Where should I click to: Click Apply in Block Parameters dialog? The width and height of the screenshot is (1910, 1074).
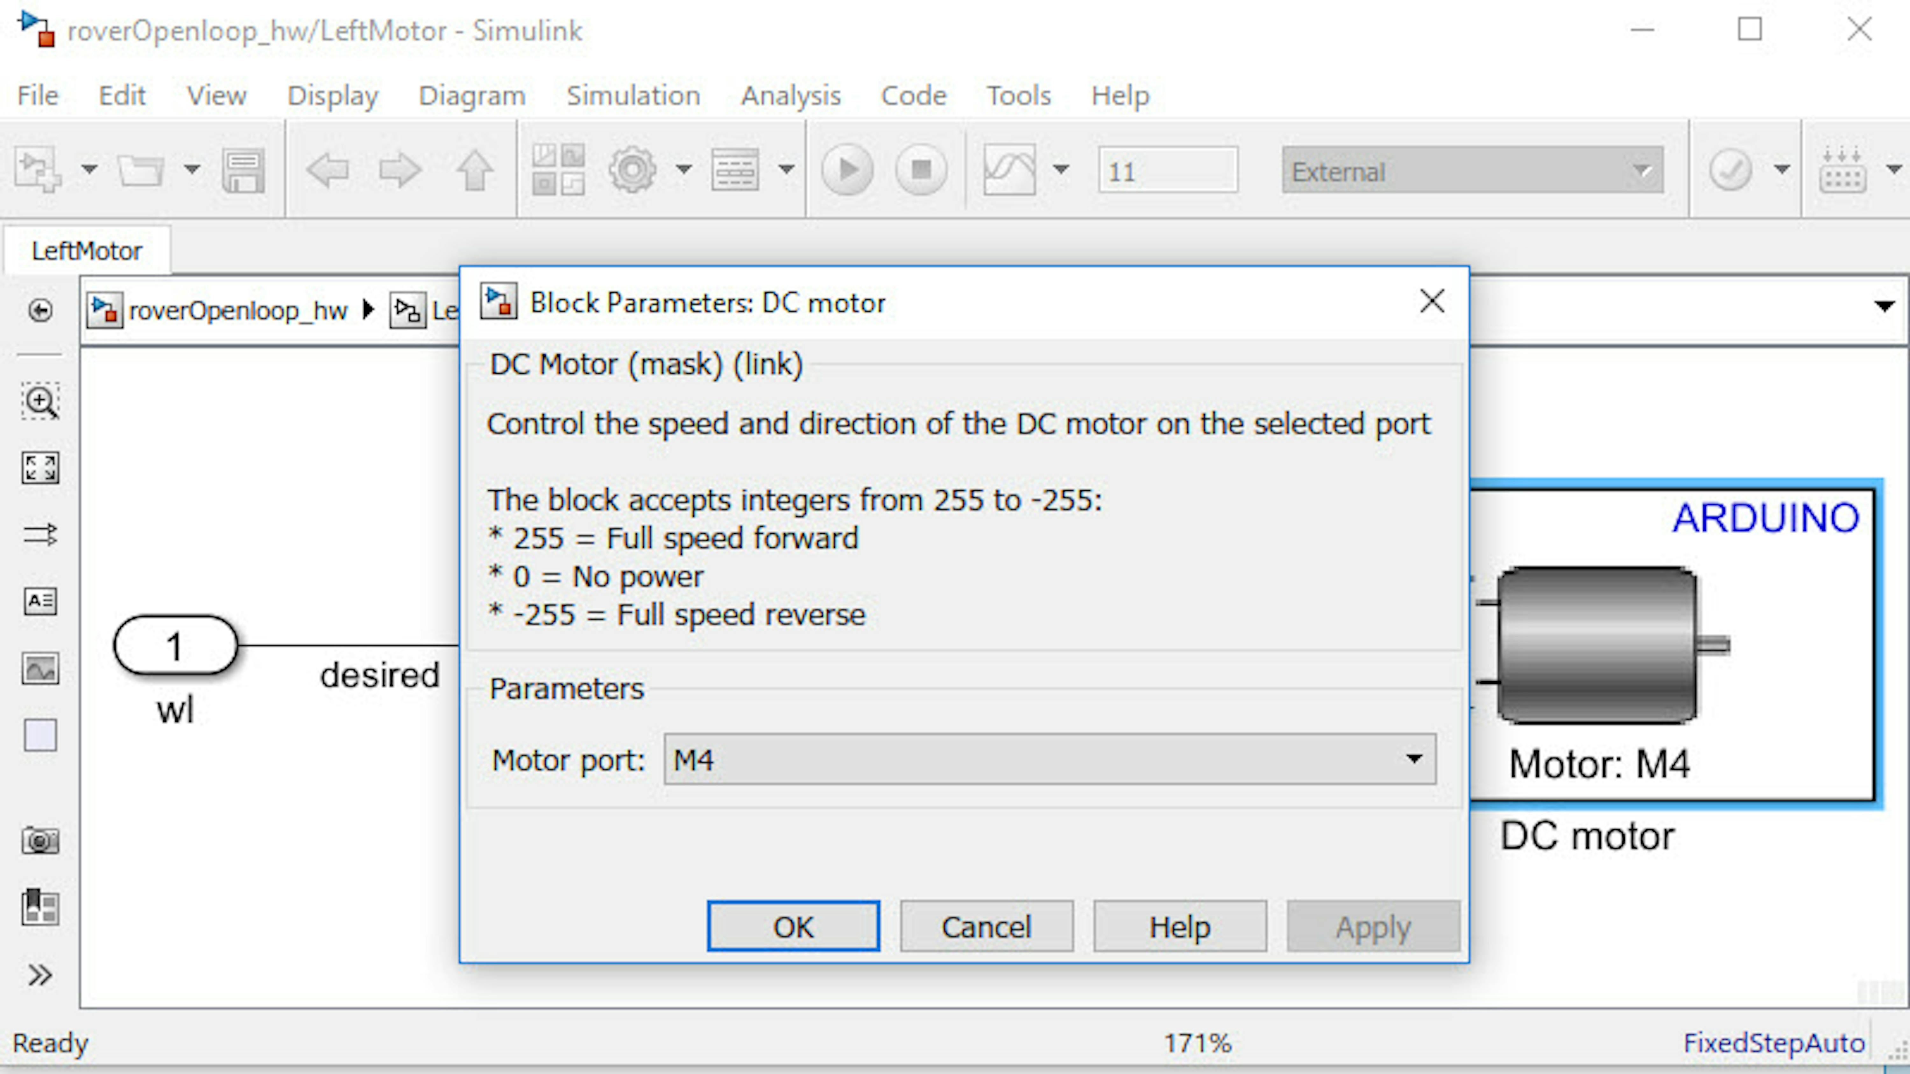tap(1373, 926)
